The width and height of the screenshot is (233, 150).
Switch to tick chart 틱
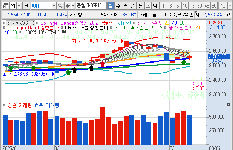[x=155, y=6]
